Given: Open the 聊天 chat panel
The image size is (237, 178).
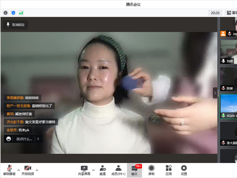Looking at the screenshot, I should click(134, 169).
